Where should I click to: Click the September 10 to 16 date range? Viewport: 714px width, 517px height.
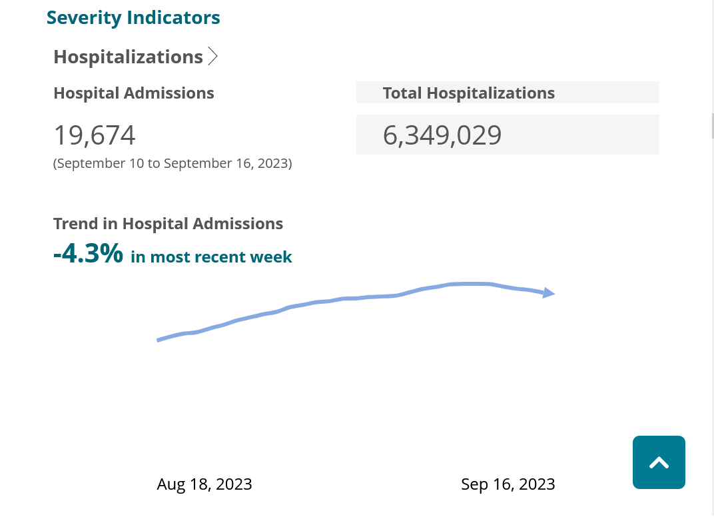pyautogui.click(x=173, y=163)
